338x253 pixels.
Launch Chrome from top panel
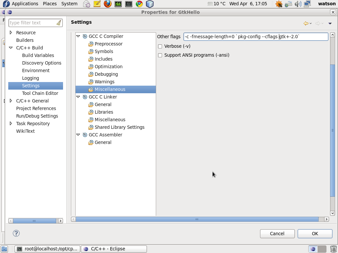[x=139, y=4]
